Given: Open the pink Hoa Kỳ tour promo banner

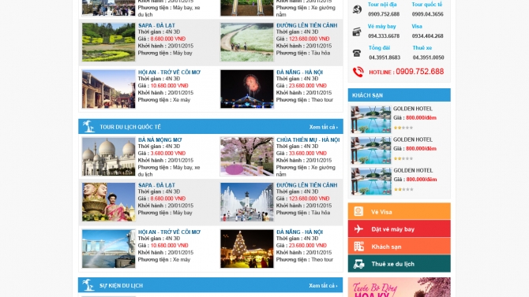Looking at the screenshot, I should (399, 288).
